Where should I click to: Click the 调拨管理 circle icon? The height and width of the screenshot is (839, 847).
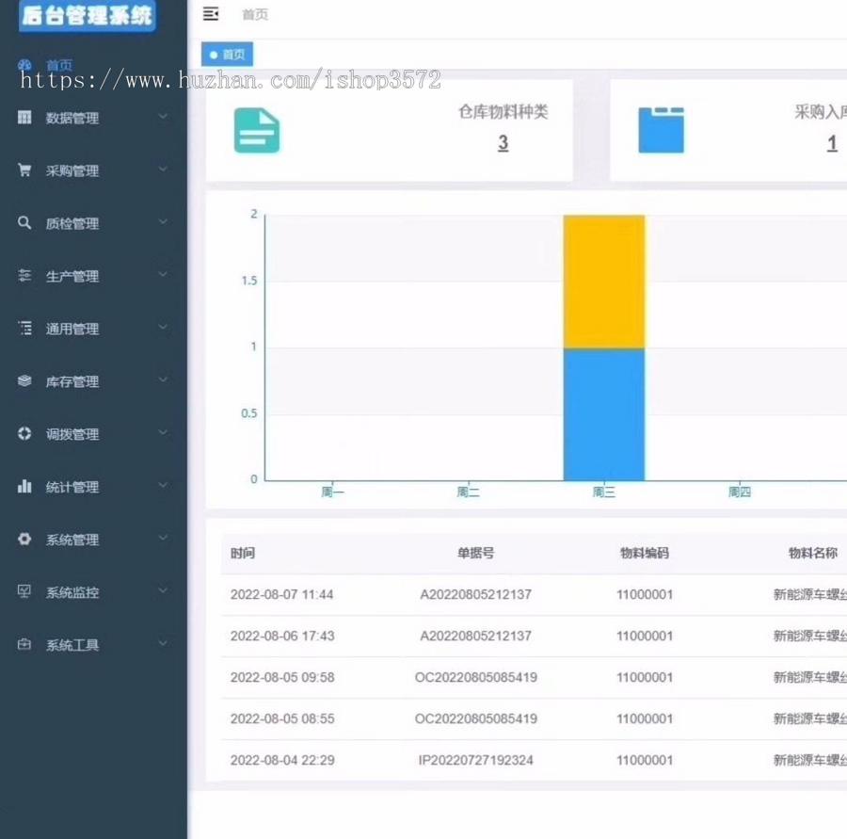click(24, 433)
